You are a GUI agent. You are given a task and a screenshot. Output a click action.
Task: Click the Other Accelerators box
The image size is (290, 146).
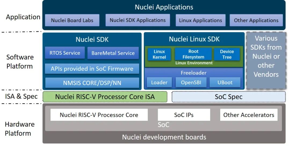249,115
